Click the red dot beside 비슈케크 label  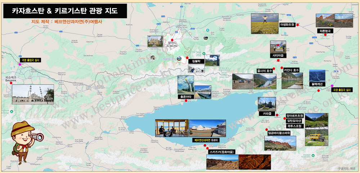click(11, 83)
